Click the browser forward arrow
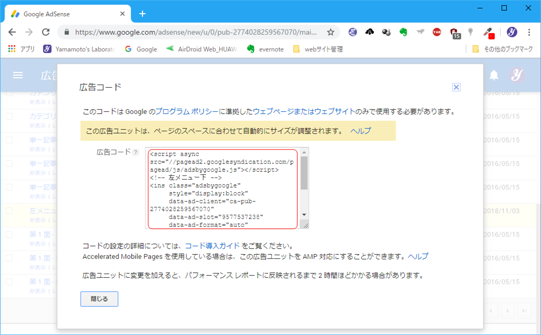This screenshot has height=335, width=541. pos(29,32)
